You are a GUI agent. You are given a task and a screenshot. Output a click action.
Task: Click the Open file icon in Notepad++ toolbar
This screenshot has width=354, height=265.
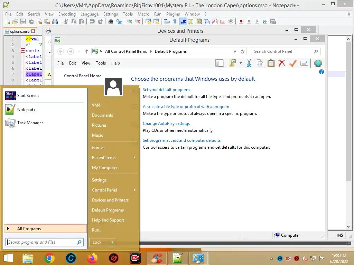[x=15, y=21]
